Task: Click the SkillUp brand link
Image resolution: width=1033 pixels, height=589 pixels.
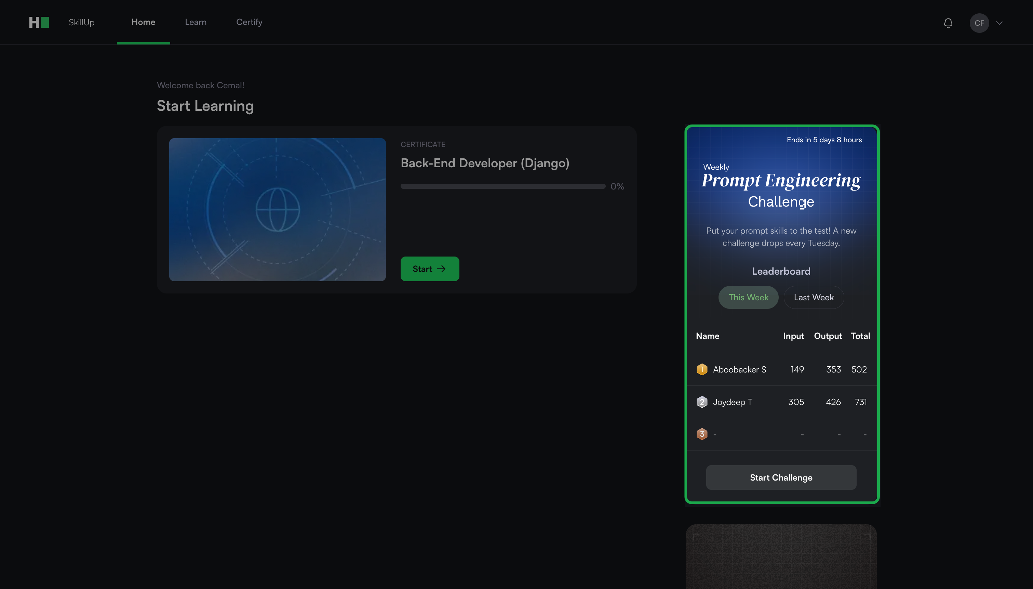Action: click(x=81, y=22)
